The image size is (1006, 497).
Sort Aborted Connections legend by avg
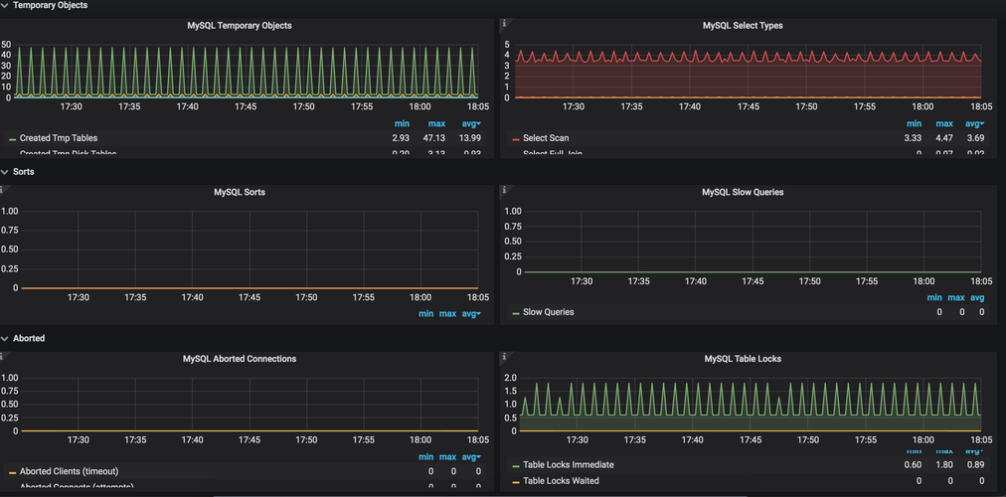(471, 456)
